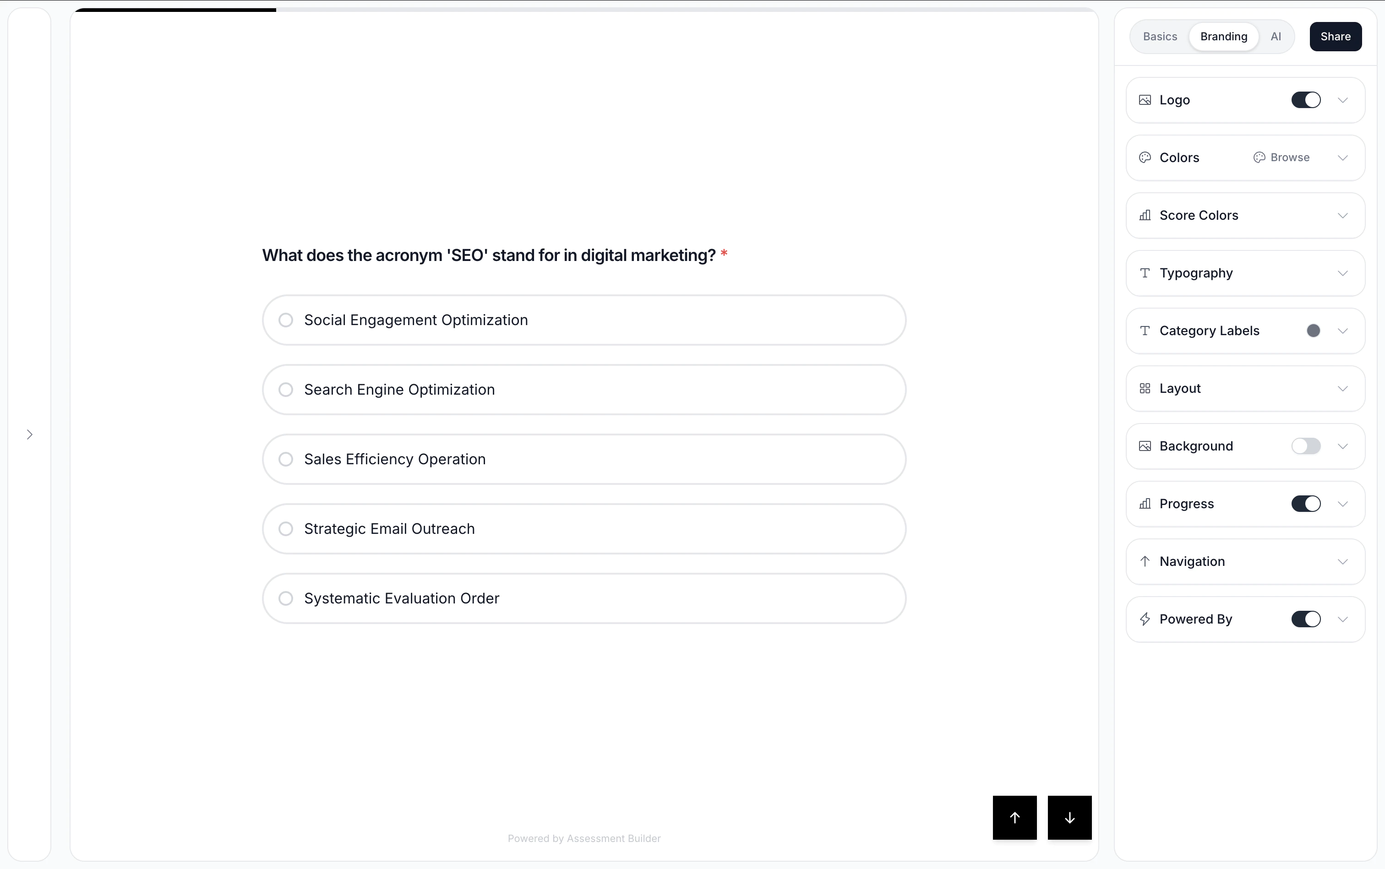The image size is (1385, 869).
Task: Click the Logo image icon
Action: click(1145, 100)
